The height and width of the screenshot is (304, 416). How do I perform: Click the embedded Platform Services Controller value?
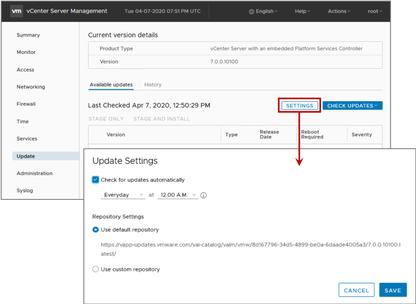pyautogui.click(x=286, y=49)
